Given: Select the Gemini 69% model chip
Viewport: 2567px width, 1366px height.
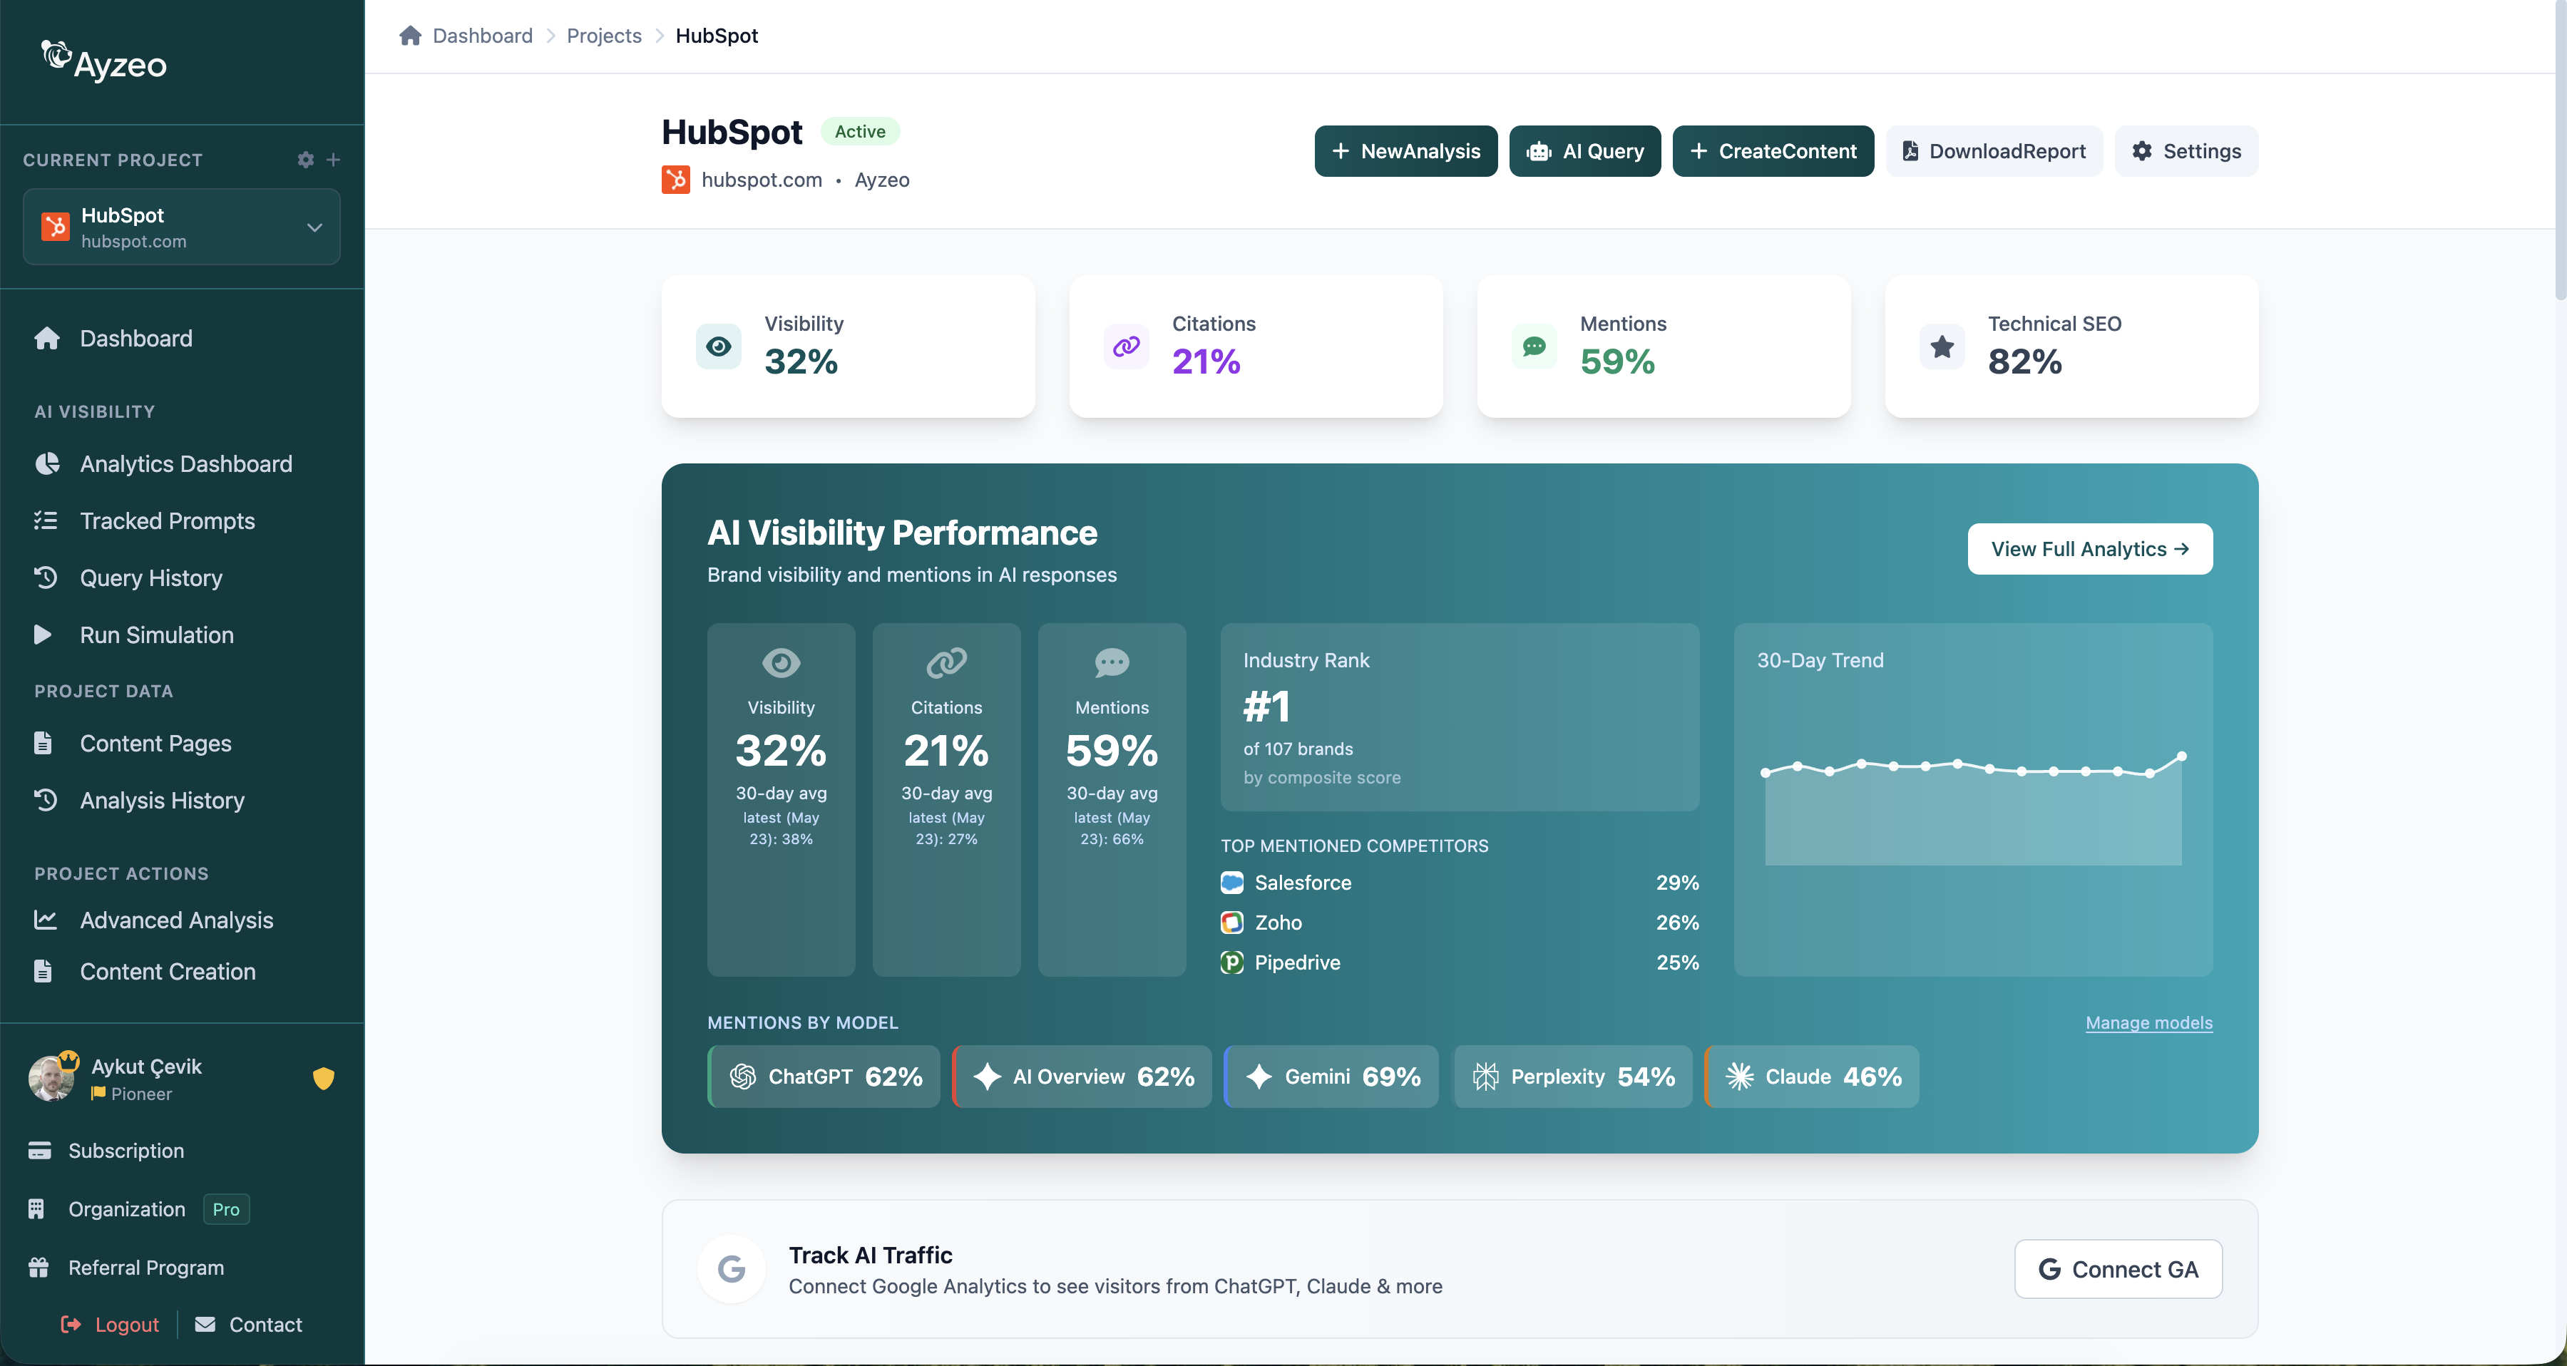Looking at the screenshot, I should tap(1331, 1077).
